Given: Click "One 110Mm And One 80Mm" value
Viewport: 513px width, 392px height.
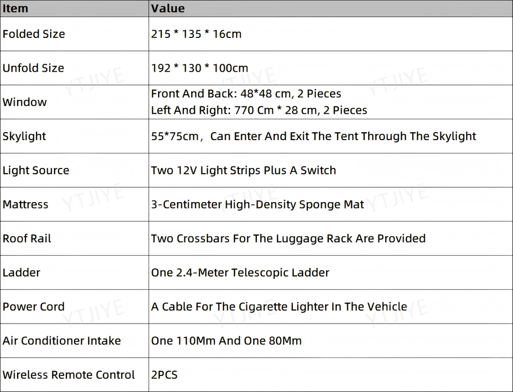Looking at the screenshot, I should [226, 341].
